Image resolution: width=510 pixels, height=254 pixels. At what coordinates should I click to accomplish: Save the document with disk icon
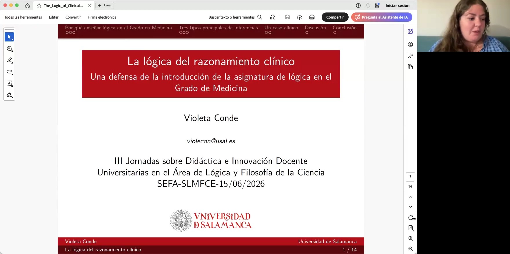(287, 17)
